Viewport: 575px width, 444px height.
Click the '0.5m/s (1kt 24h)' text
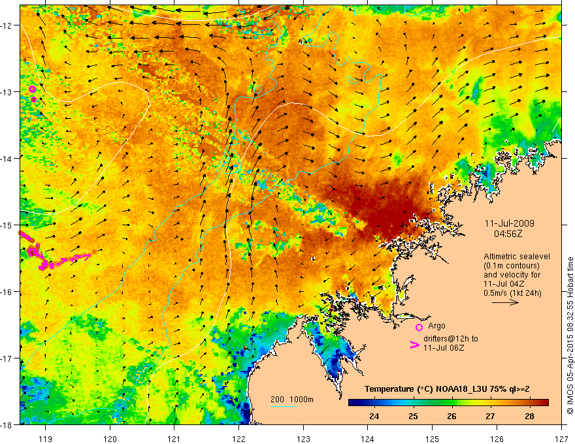[x=512, y=293]
